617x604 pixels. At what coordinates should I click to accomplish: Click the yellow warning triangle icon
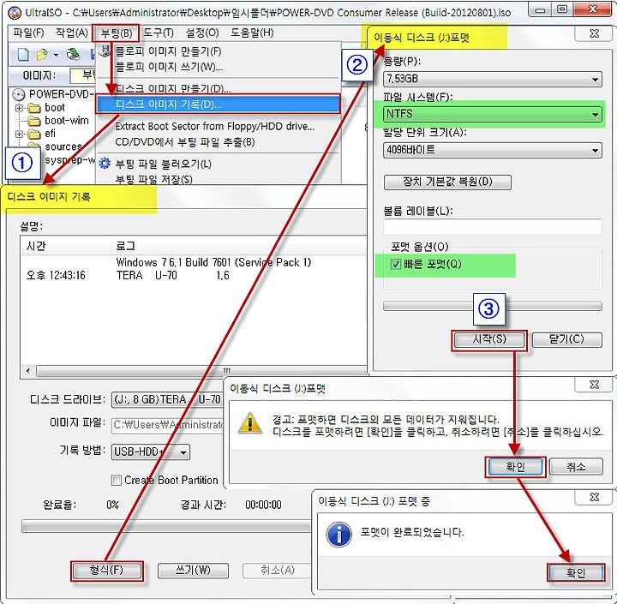tap(249, 423)
